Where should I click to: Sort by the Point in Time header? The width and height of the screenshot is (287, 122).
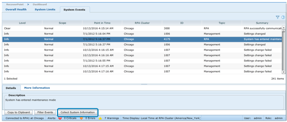(x=102, y=23)
